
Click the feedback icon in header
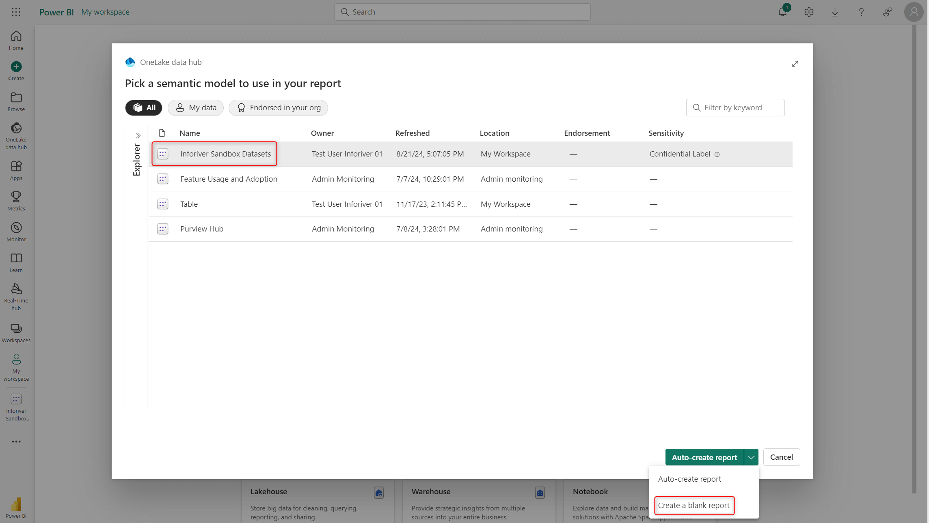[888, 12]
